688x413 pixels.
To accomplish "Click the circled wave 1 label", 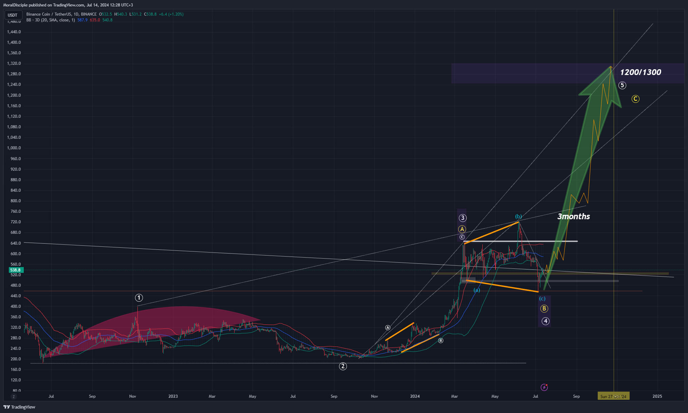I will tap(139, 298).
